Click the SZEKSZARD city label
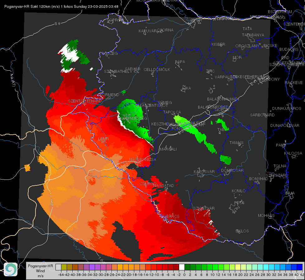The height and width of the screenshot is (280, 305). point(277,175)
